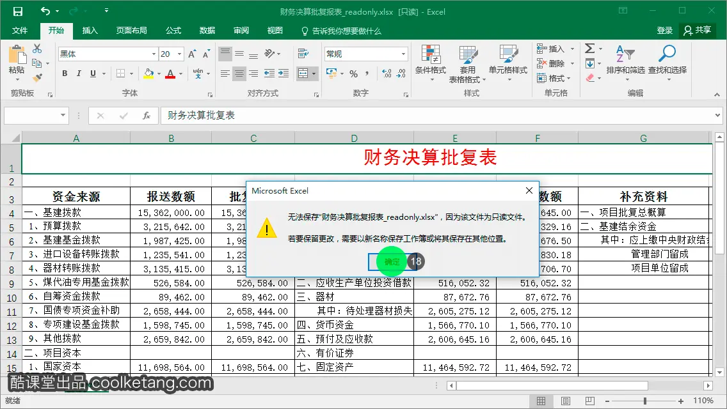
Task: Apply the yellow fill color bucket
Action: click(x=148, y=73)
